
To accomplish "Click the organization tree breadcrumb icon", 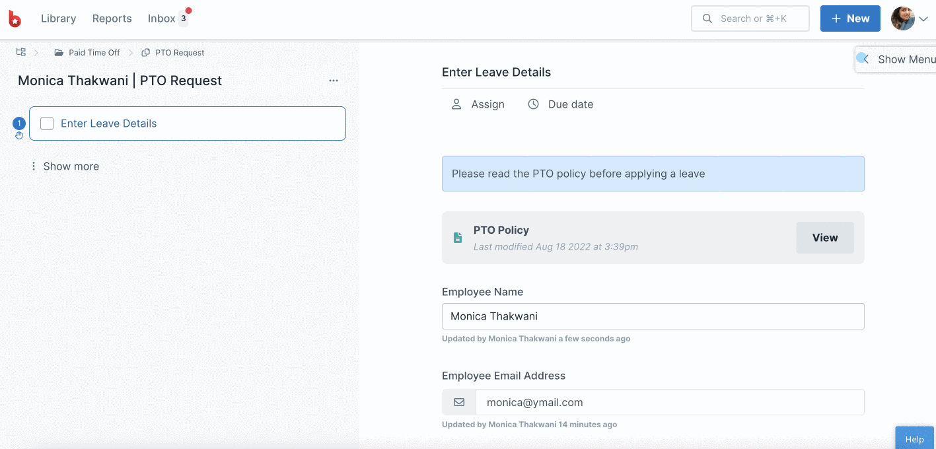I will 21,52.
